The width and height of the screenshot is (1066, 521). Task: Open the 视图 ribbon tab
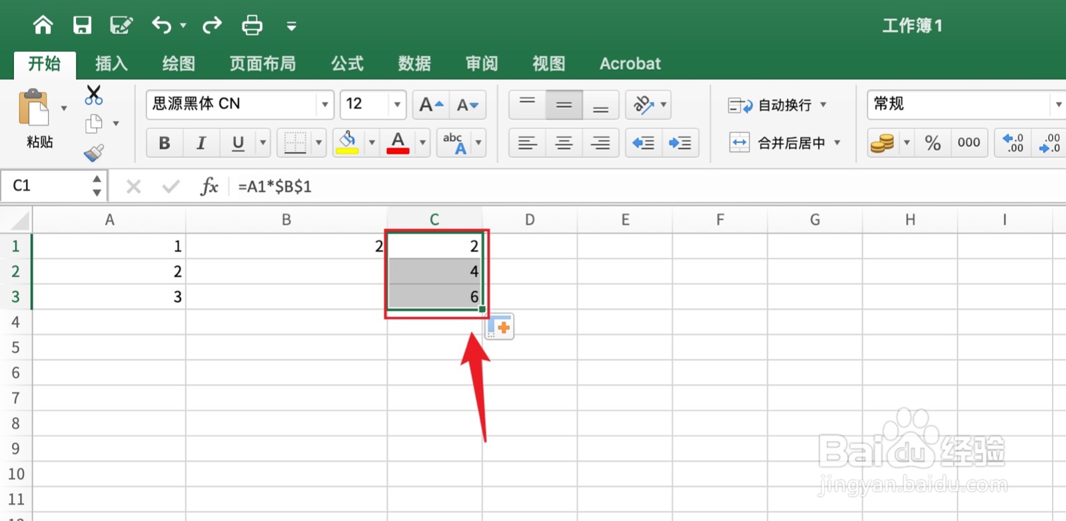point(548,64)
